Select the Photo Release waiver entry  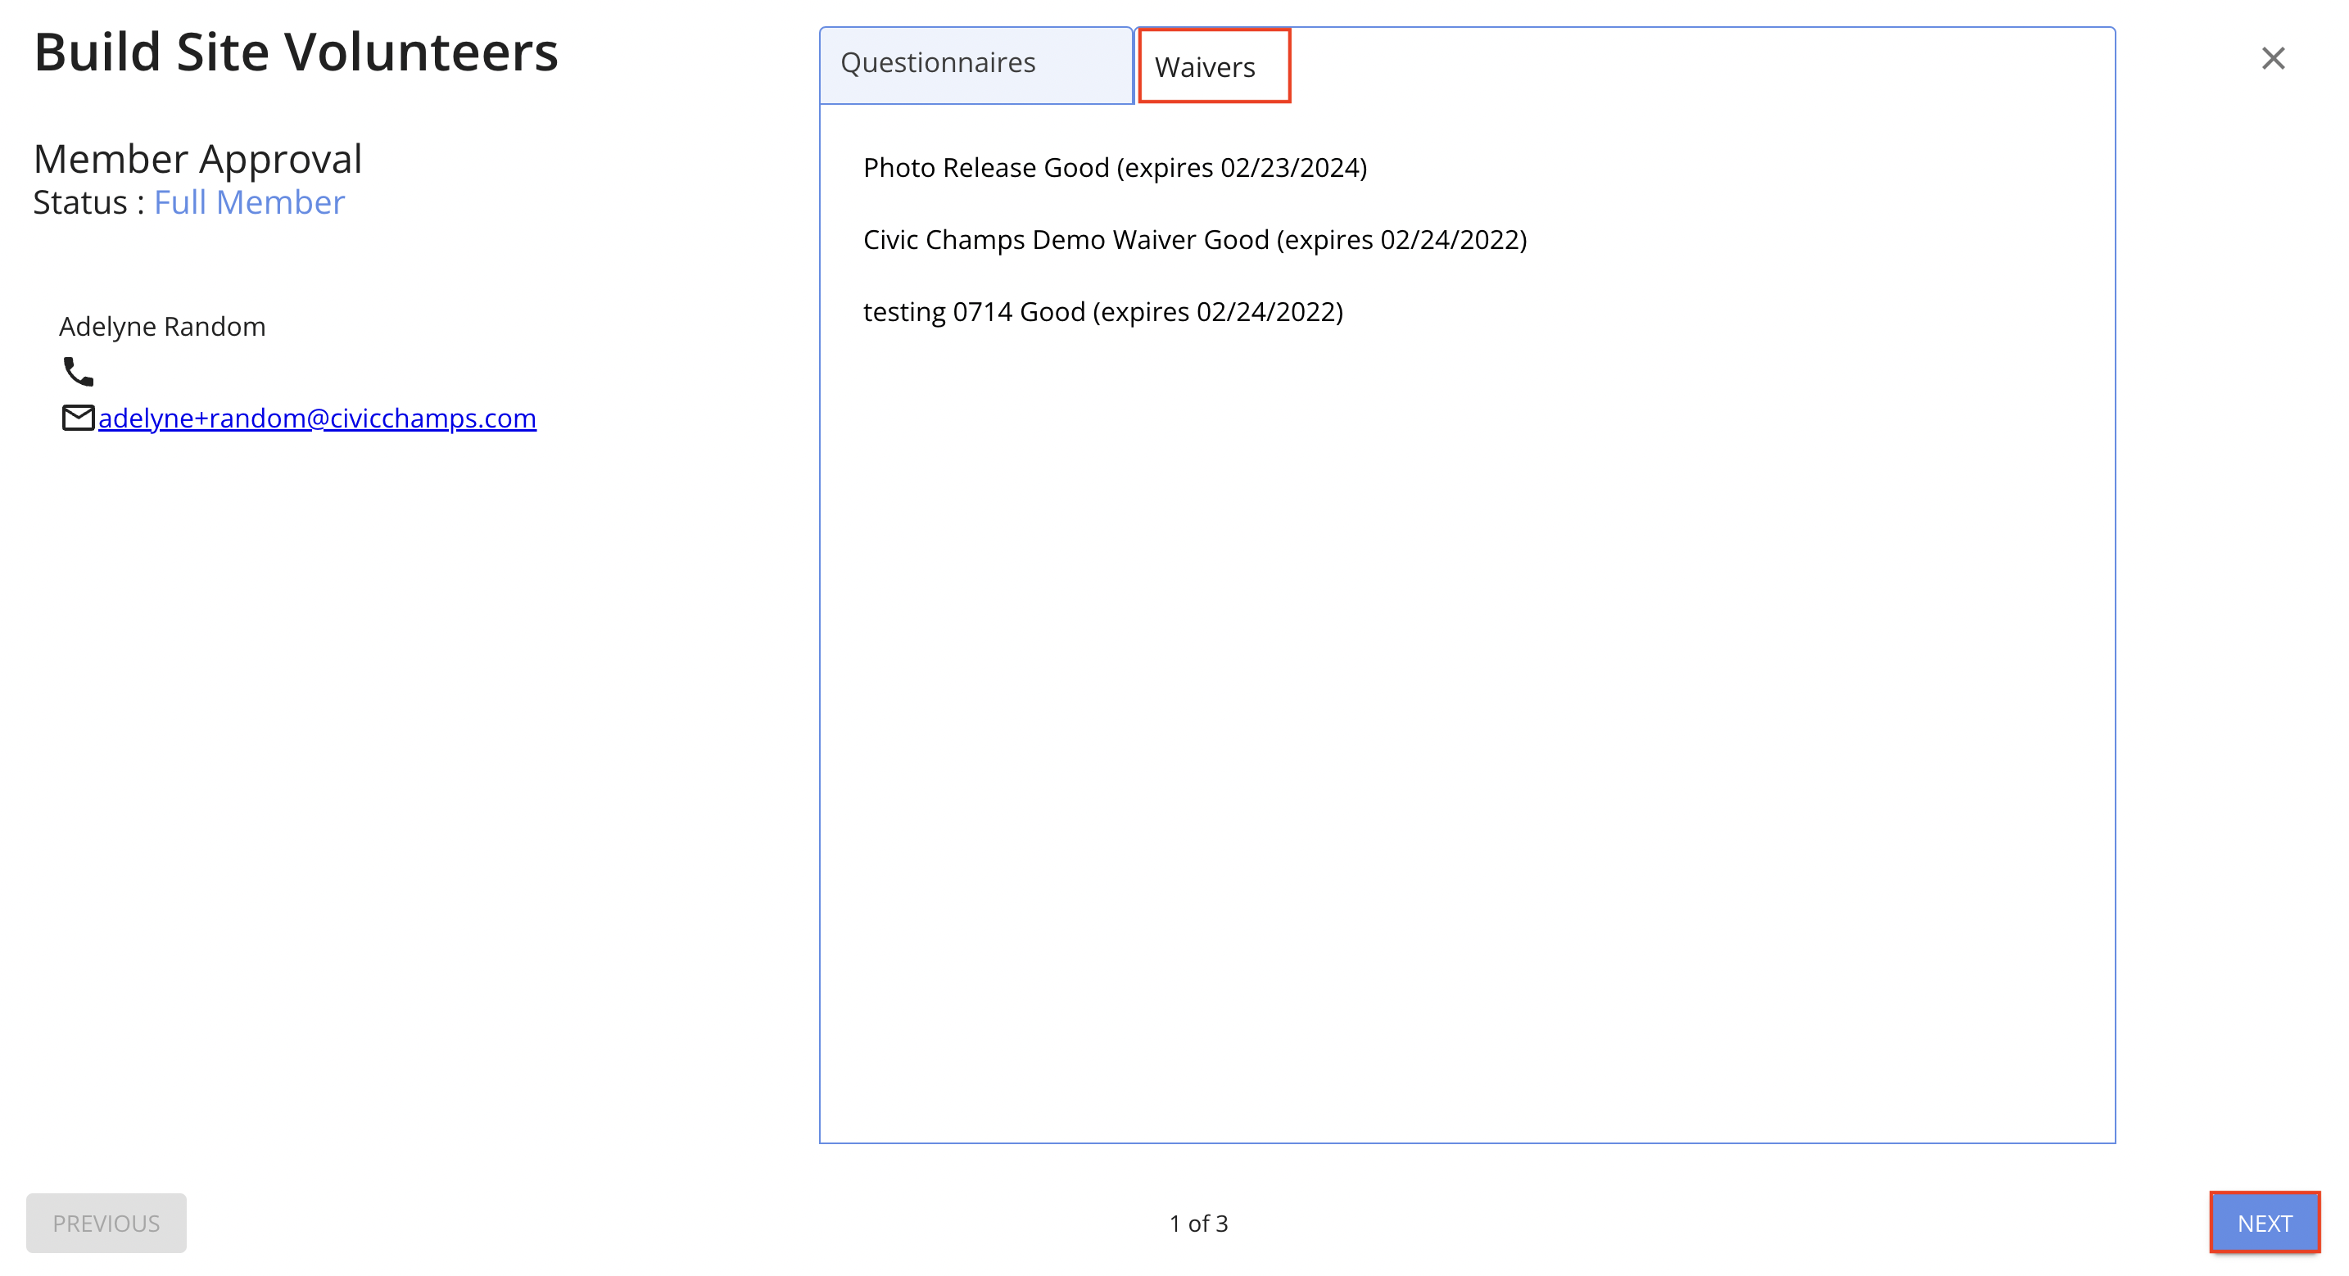coord(1116,168)
